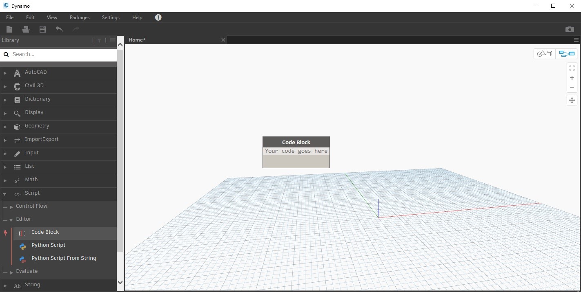Viewport: 581px width, 292px height.
Task: Expand the Control Flow subcategory
Action: [x=11, y=207]
